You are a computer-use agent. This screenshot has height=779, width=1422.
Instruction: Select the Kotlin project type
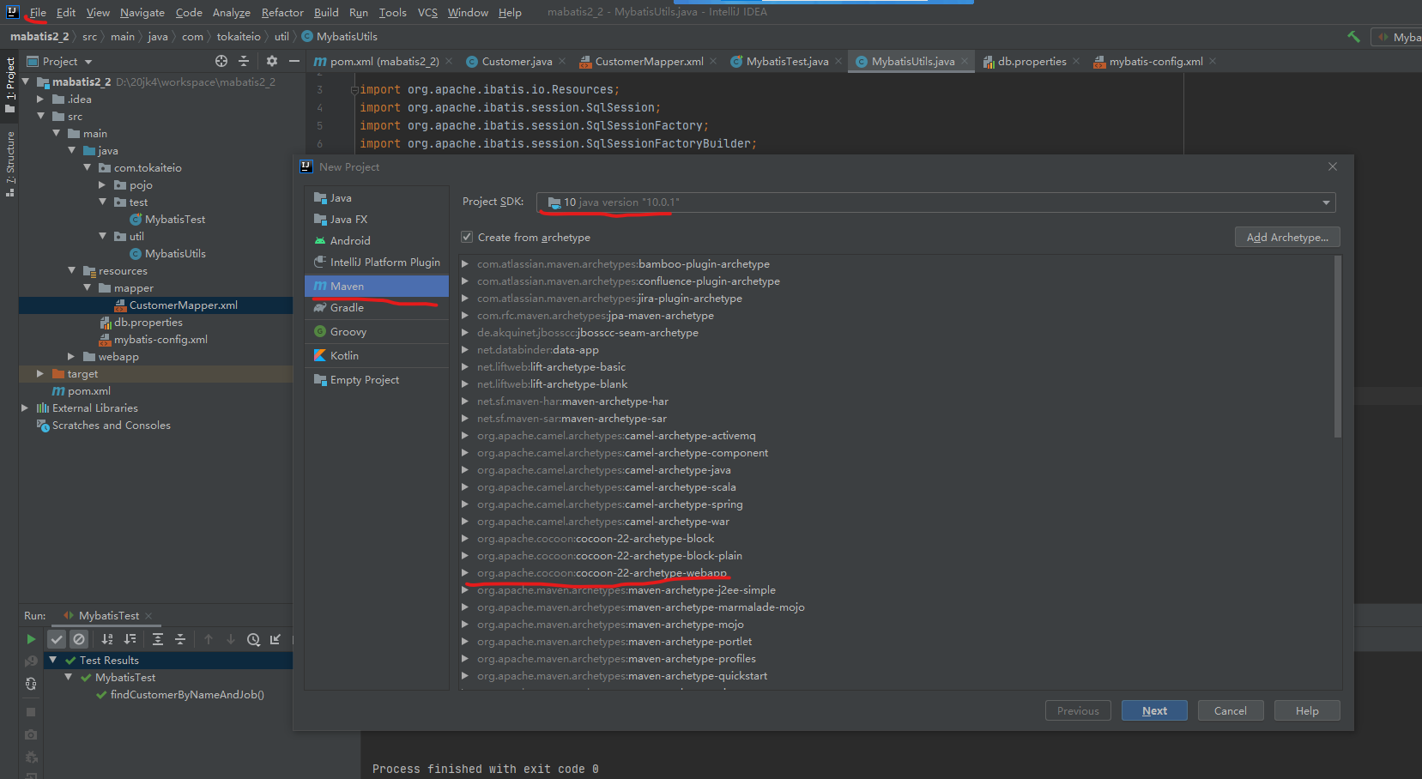tap(377, 356)
